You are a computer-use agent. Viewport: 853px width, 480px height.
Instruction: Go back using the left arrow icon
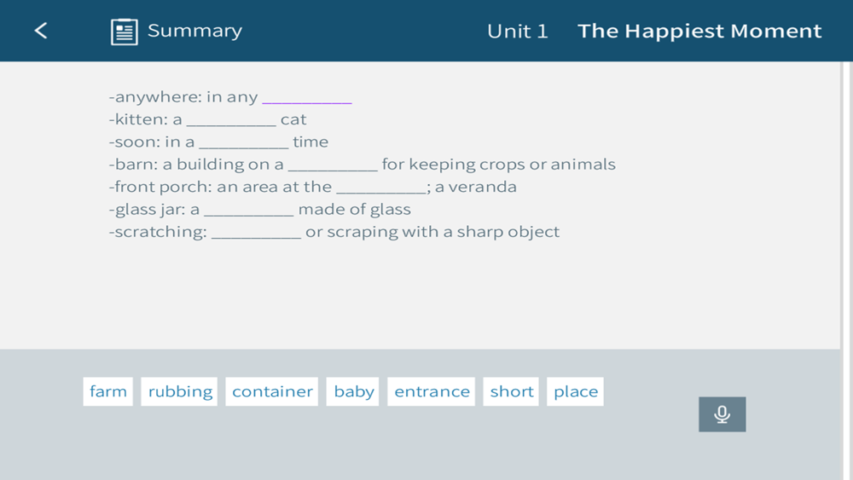coord(41,31)
